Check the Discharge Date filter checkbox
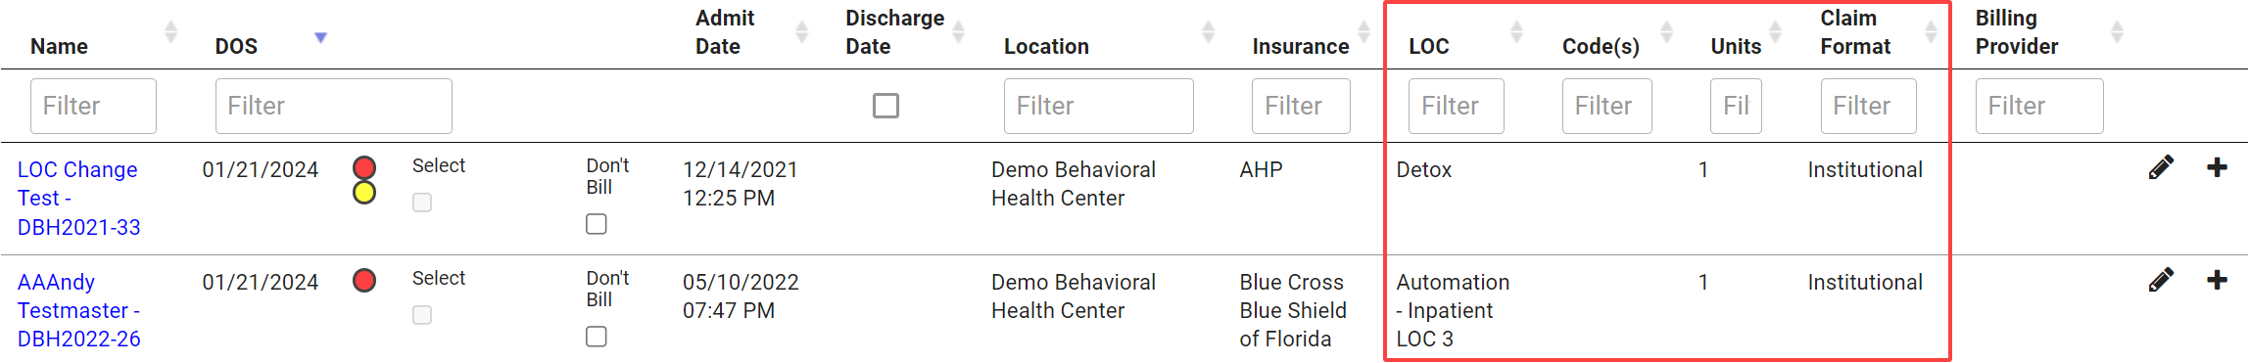2248x363 pixels. (x=885, y=106)
